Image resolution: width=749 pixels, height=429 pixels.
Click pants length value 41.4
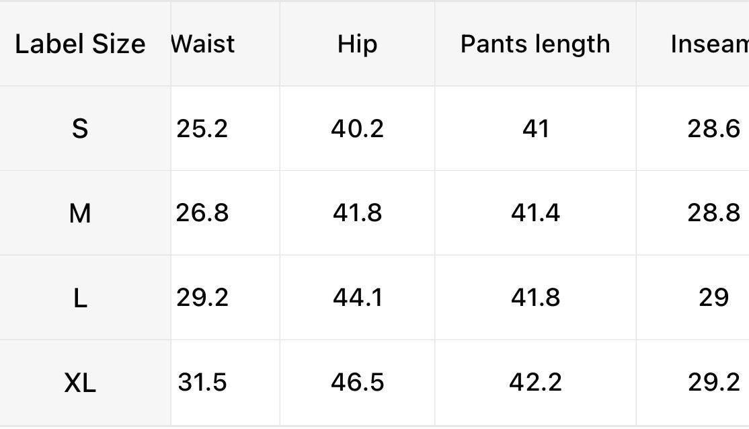coord(535,213)
